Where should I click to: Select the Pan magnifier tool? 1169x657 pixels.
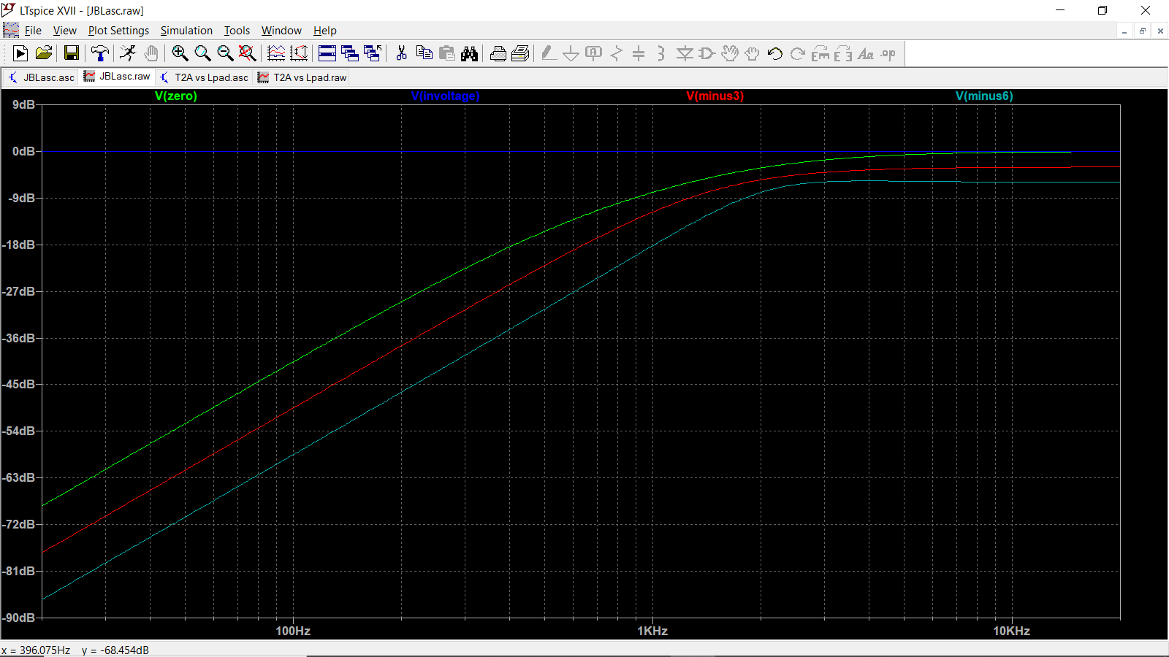[202, 53]
